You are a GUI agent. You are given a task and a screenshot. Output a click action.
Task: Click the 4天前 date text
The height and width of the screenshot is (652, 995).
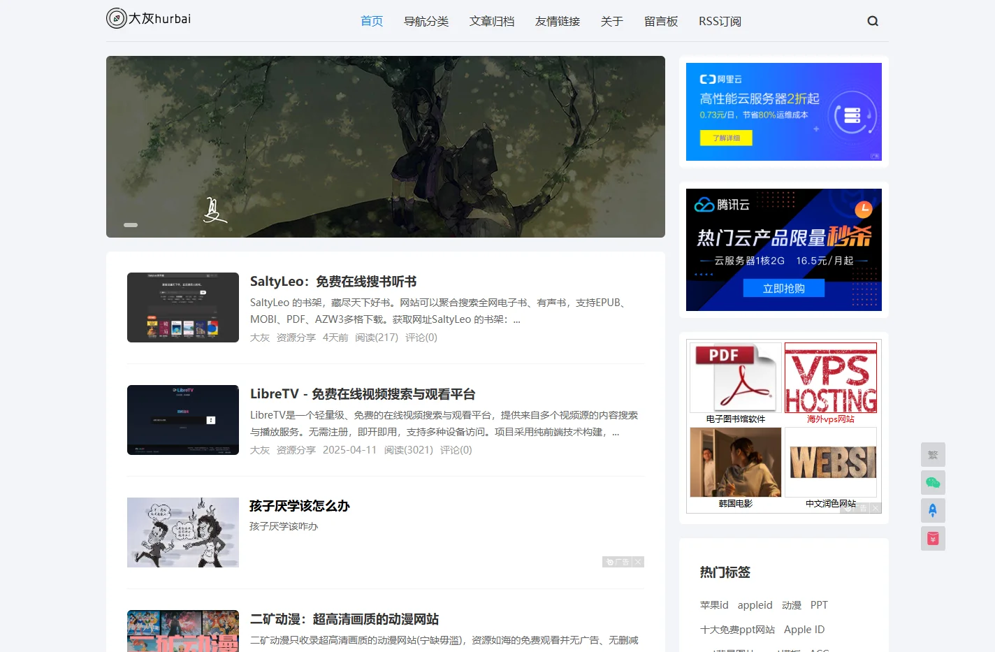[335, 338]
